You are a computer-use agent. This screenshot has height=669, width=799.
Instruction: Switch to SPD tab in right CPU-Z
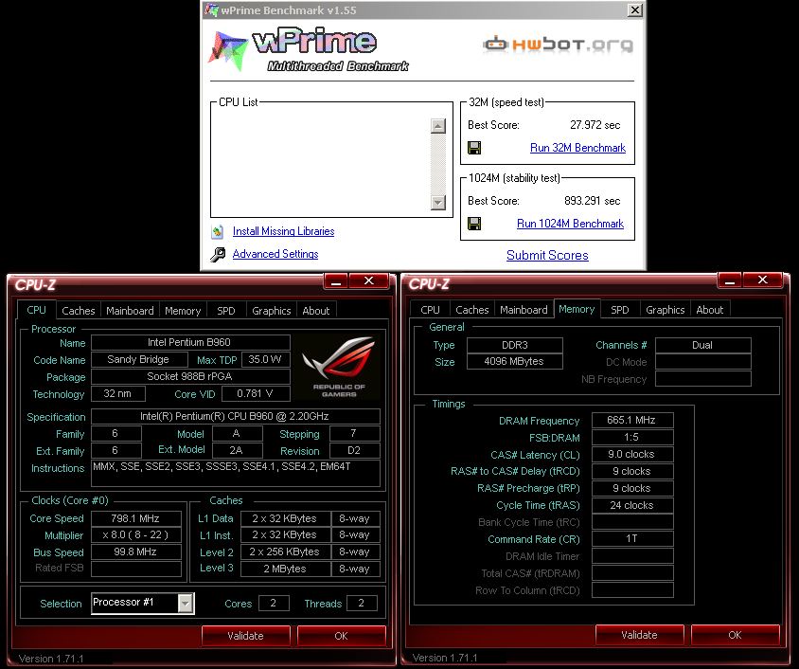(620, 310)
